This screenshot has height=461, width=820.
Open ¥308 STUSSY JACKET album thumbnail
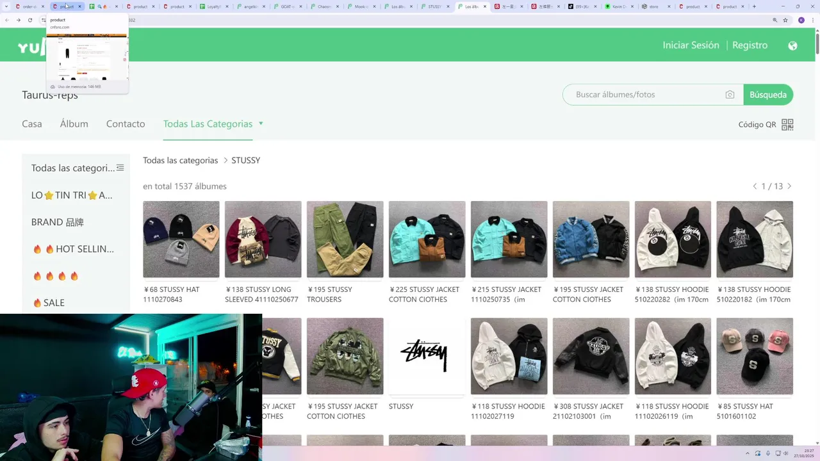pyautogui.click(x=591, y=357)
